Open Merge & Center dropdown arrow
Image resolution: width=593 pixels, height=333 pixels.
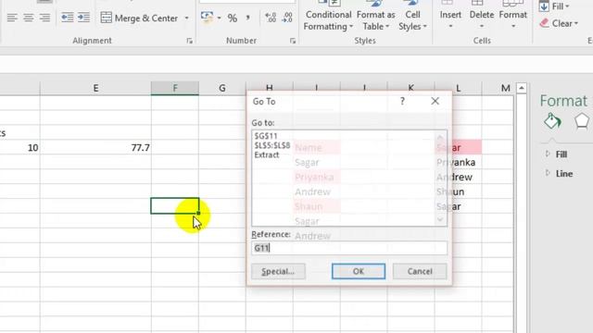pos(186,18)
